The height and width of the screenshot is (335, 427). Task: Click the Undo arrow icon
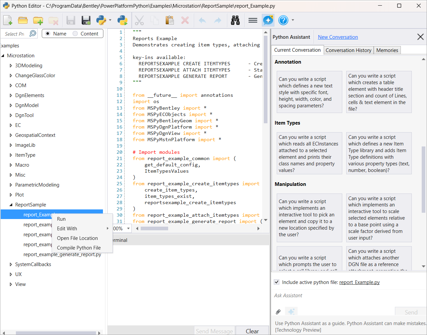pyautogui.click(x=202, y=20)
